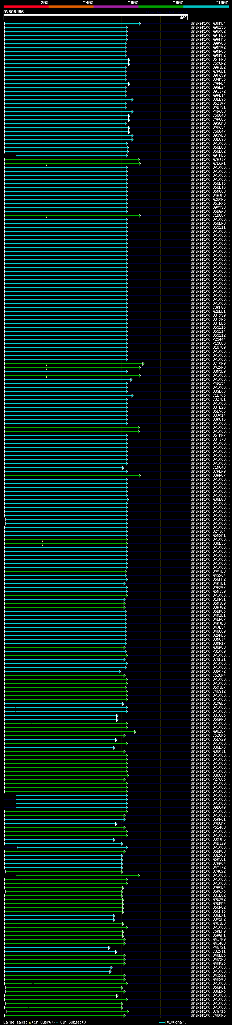
Task: Select label UniRef100_Q56FF2
Action: tap(208, 579)
